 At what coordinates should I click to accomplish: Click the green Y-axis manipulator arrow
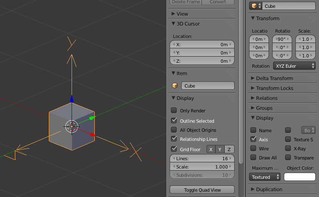click(91, 118)
